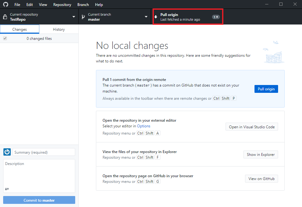Open the Branch menu

pos(83,5)
